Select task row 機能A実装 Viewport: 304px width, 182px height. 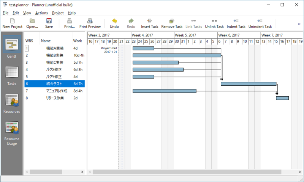tap(55, 48)
